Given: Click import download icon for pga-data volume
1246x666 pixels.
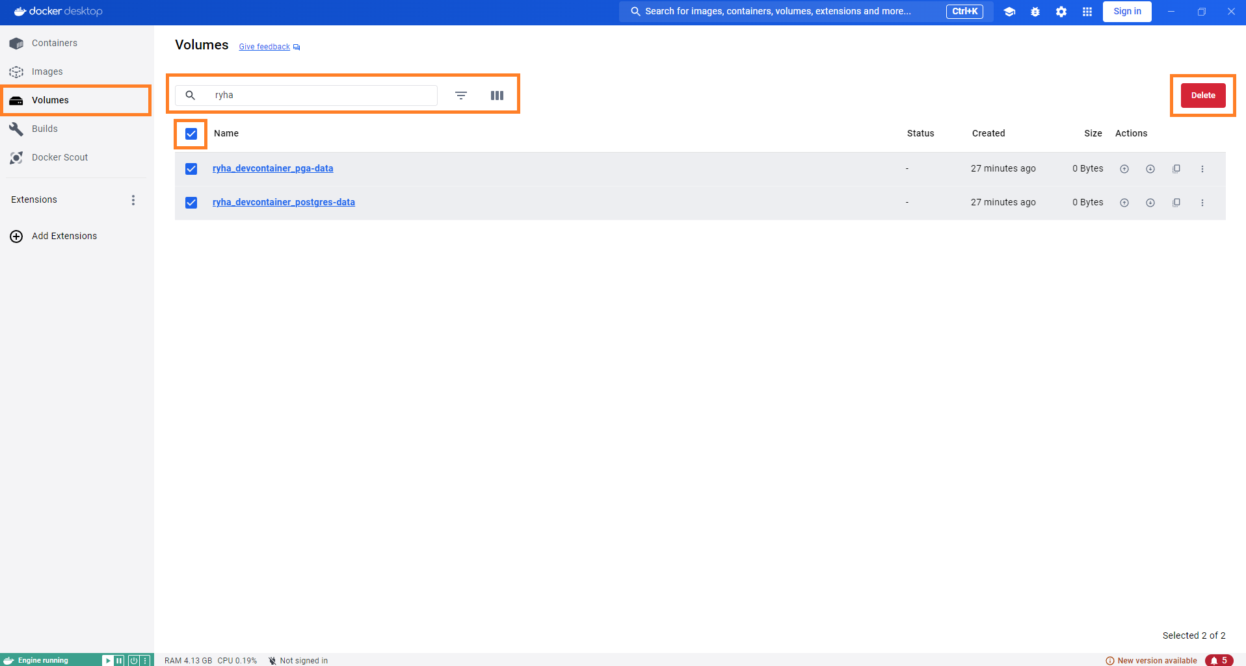Looking at the screenshot, I should point(1150,169).
